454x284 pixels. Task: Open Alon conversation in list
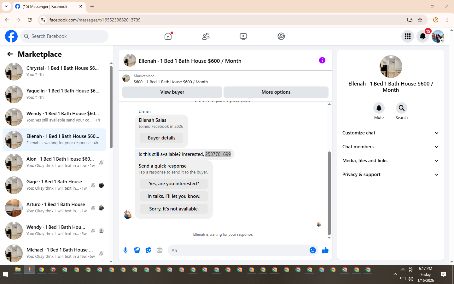point(54,163)
